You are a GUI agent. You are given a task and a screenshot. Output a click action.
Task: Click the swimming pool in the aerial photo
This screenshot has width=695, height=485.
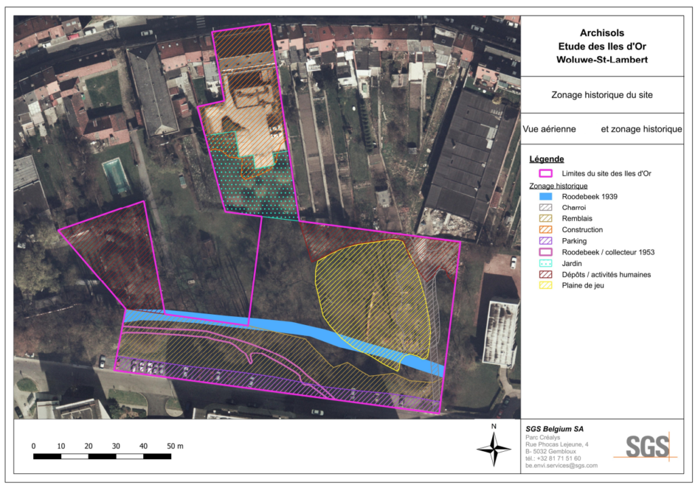(x=116, y=176)
